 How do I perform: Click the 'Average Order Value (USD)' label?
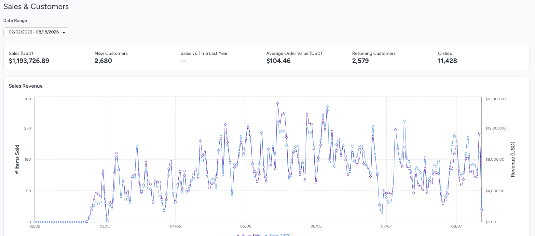[294, 53]
